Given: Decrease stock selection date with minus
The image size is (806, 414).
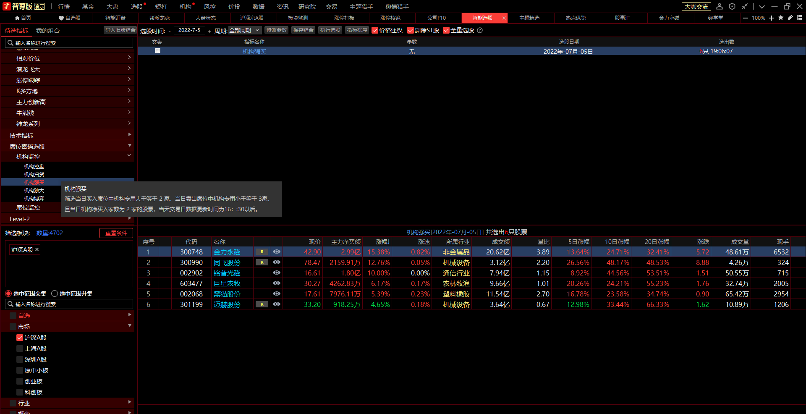Looking at the screenshot, I should (x=170, y=31).
